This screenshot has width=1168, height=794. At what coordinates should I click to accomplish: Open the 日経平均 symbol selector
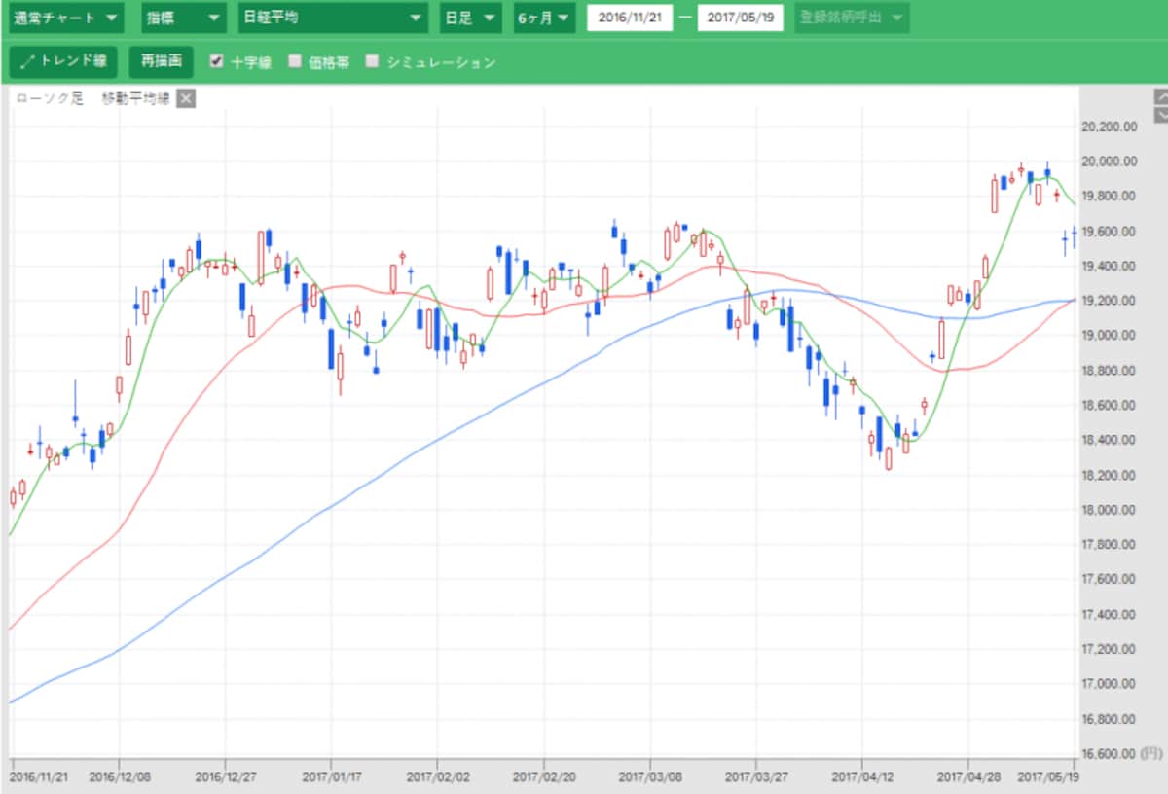333,18
